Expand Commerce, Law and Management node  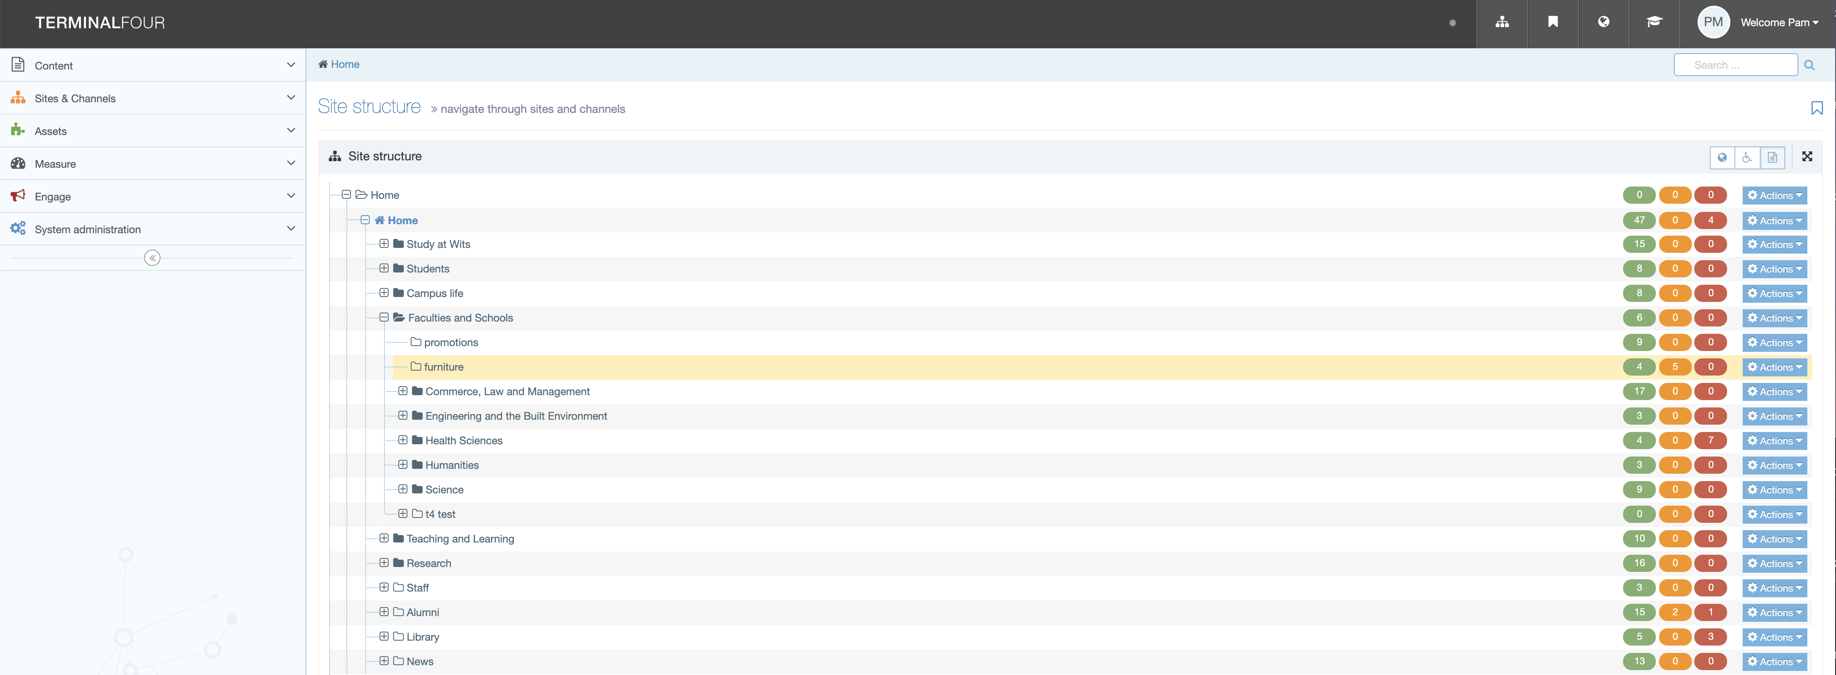coord(402,391)
